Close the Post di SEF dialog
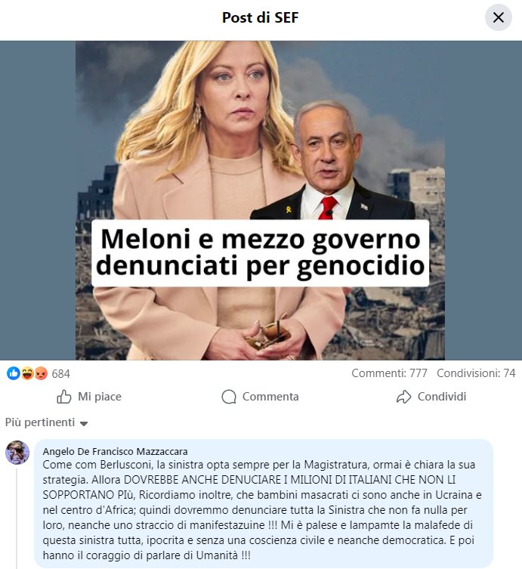 coord(499,17)
